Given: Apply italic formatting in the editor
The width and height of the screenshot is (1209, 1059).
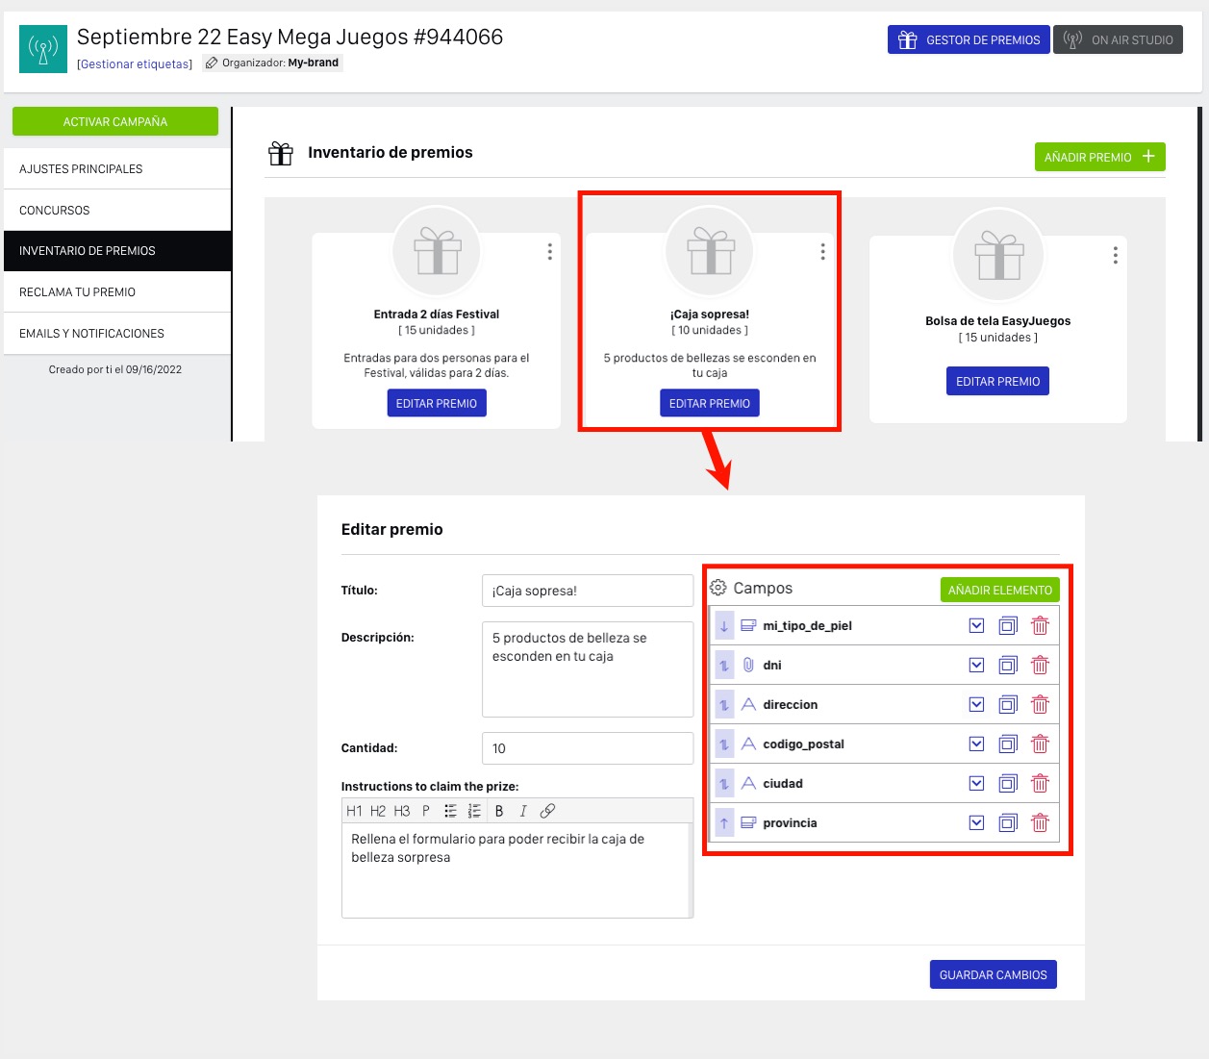Looking at the screenshot, I should [x=523, y=811].
